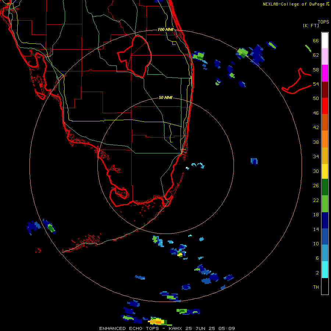Click the legend value 6
The height and width of the screenshot is (331, 331).
317,258
